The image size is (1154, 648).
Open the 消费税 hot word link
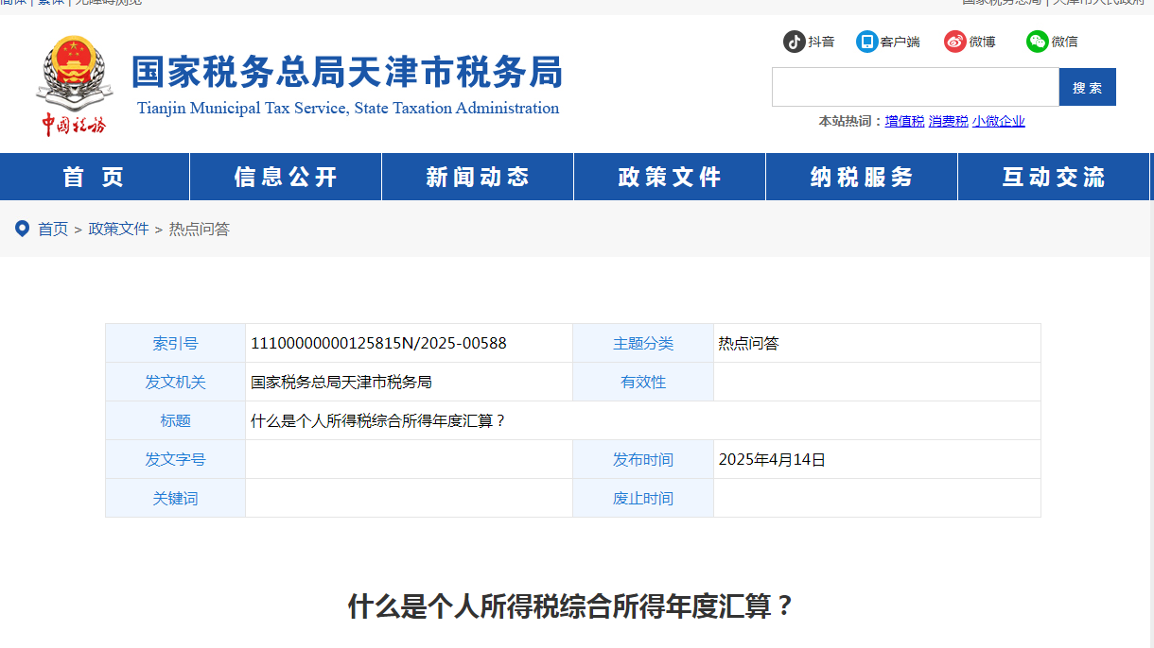click(x=948, y=121)
